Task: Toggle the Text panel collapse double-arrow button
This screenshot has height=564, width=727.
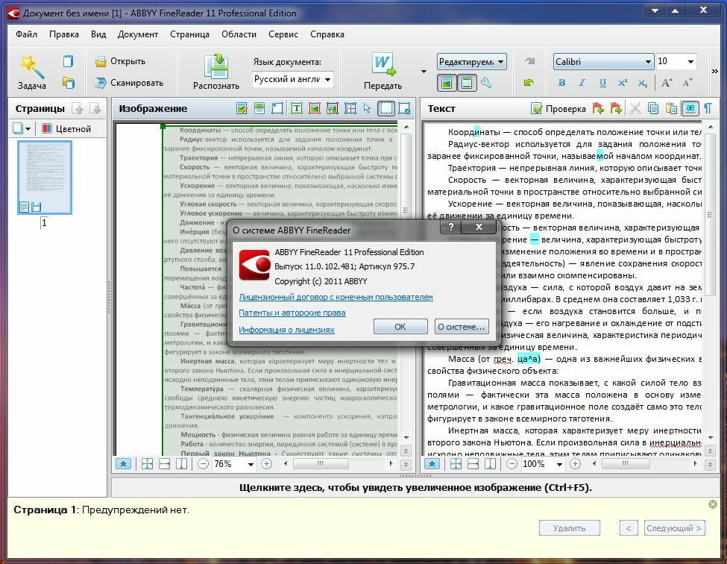Action: (x=432, y=464)
